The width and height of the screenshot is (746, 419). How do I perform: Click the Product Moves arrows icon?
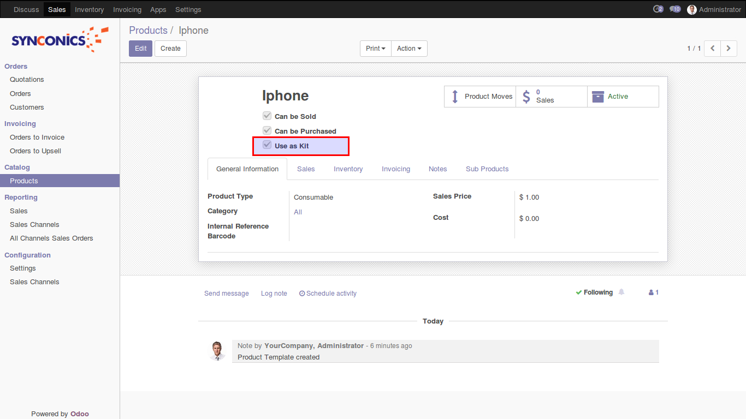(x=455, y=97)
